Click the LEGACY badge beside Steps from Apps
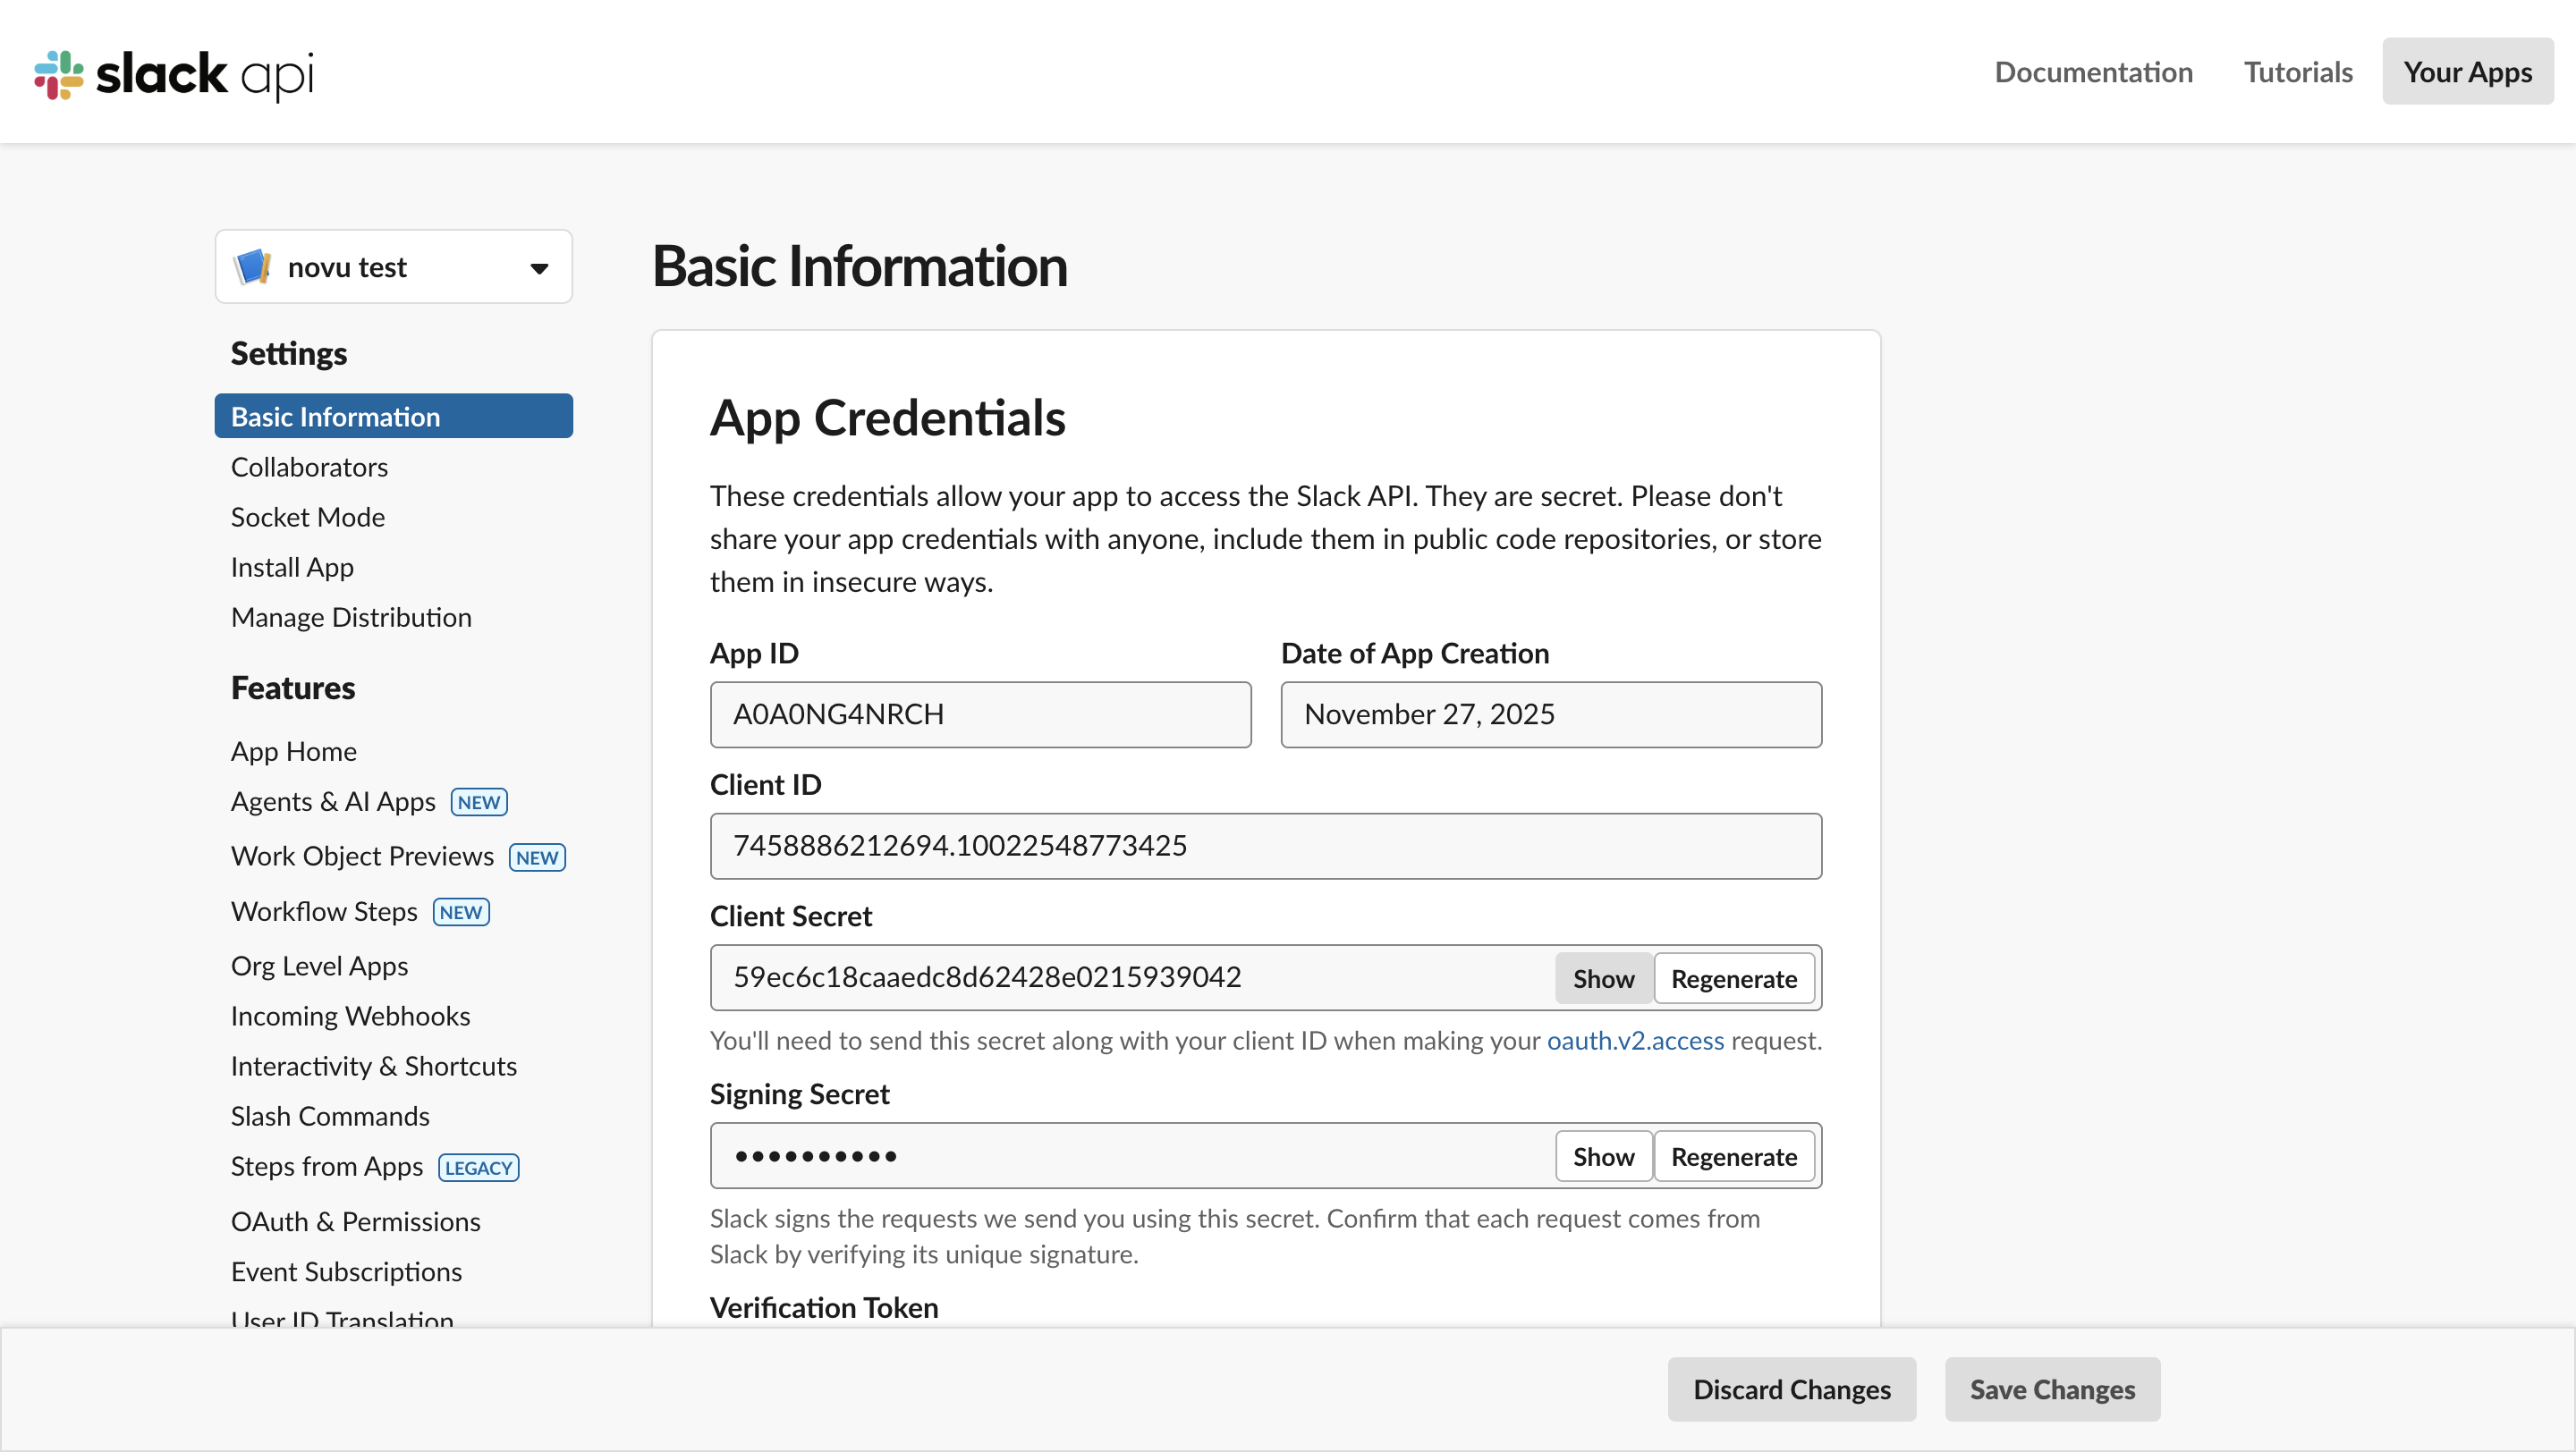The image size is (2576, 1452). (x=478, y=1169)
